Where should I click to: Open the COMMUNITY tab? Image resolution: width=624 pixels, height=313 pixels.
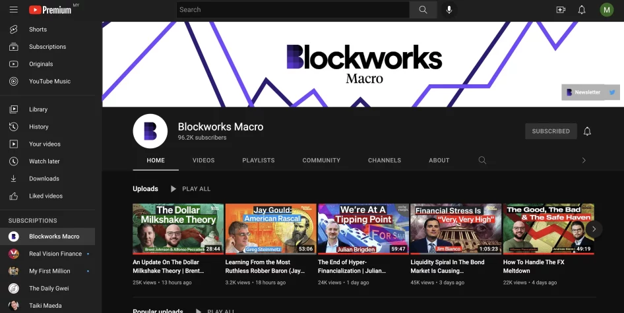click(321, 160)
